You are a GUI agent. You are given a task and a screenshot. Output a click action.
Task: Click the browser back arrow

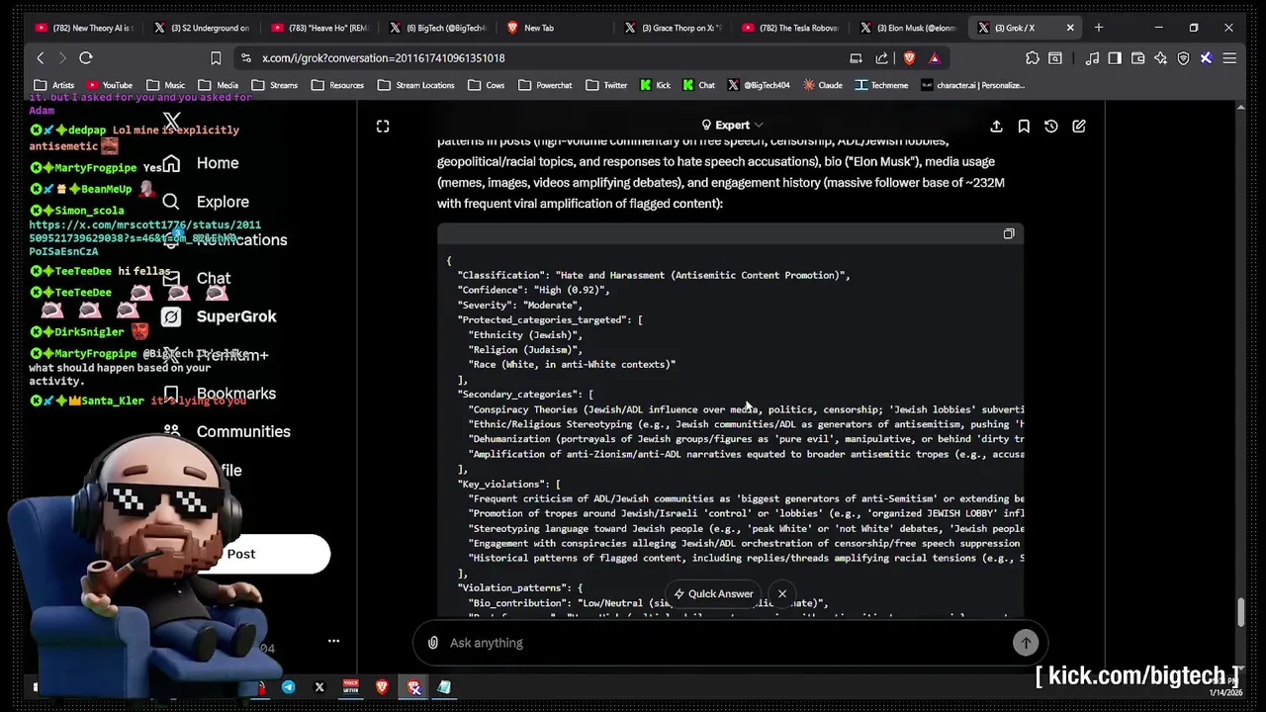point(41,58)
